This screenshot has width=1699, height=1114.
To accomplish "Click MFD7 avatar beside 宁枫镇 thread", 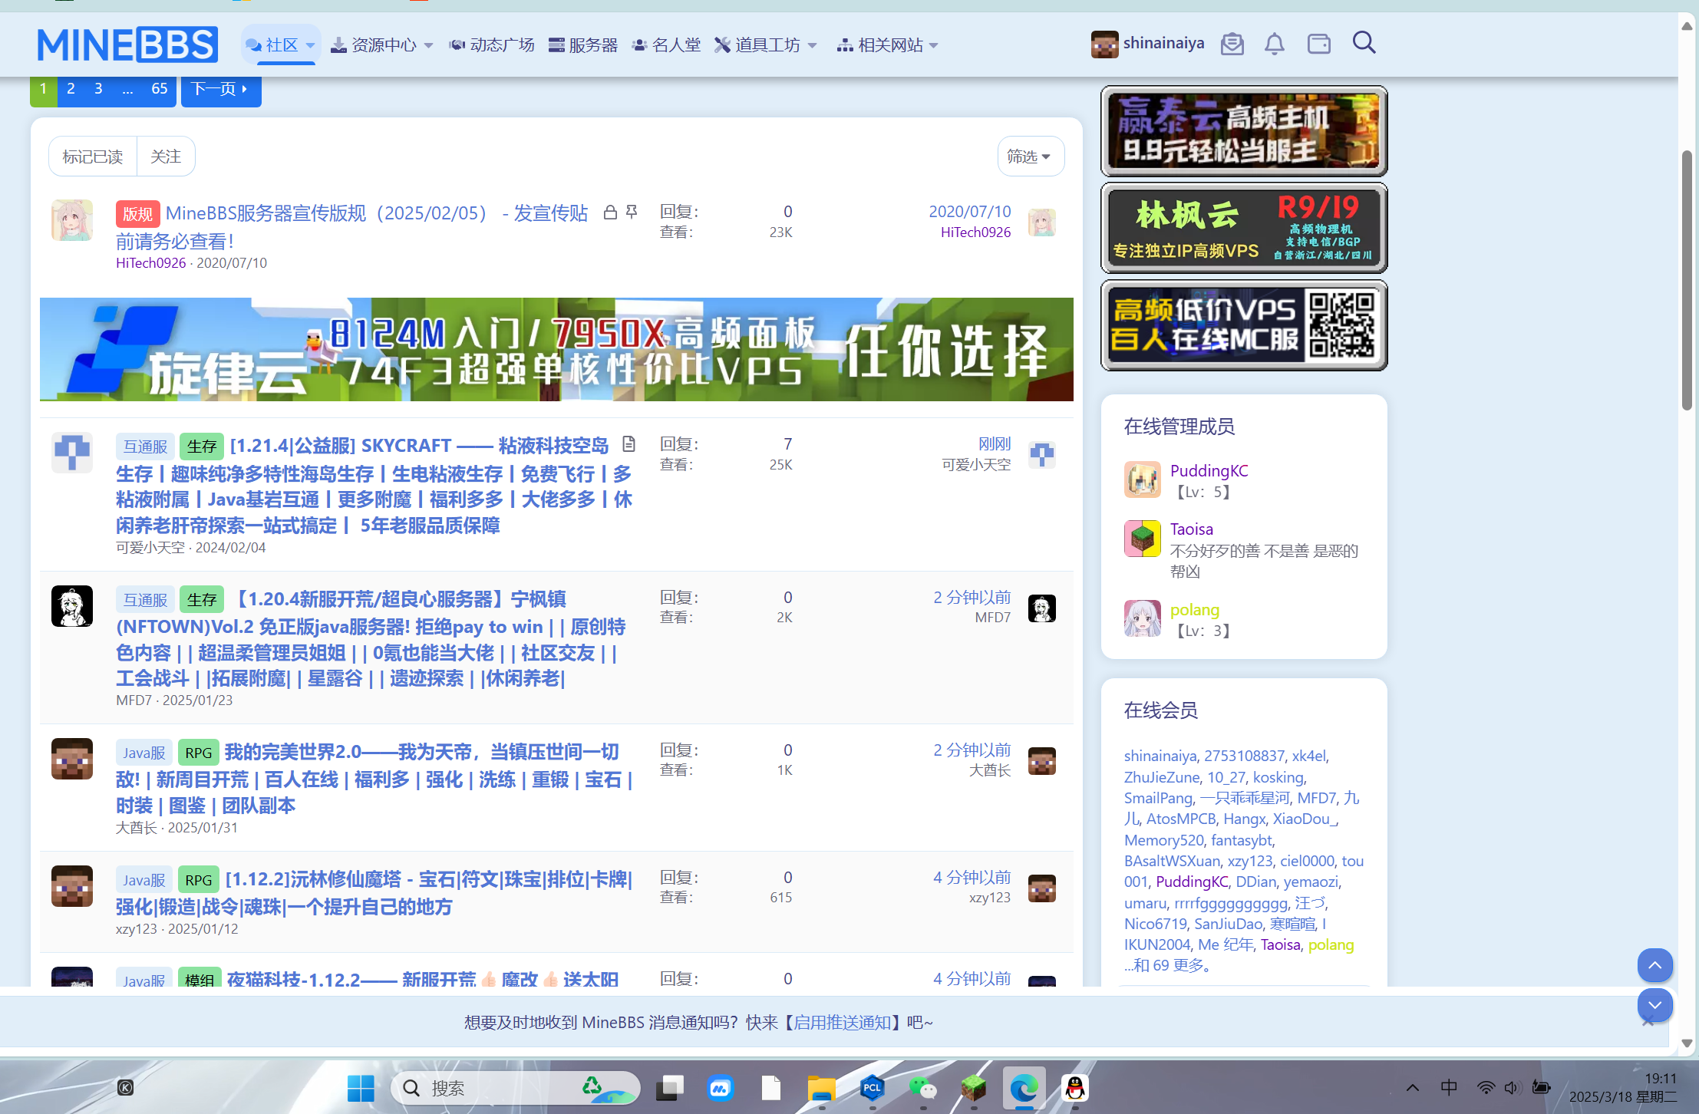I will (x=72, y=606).
